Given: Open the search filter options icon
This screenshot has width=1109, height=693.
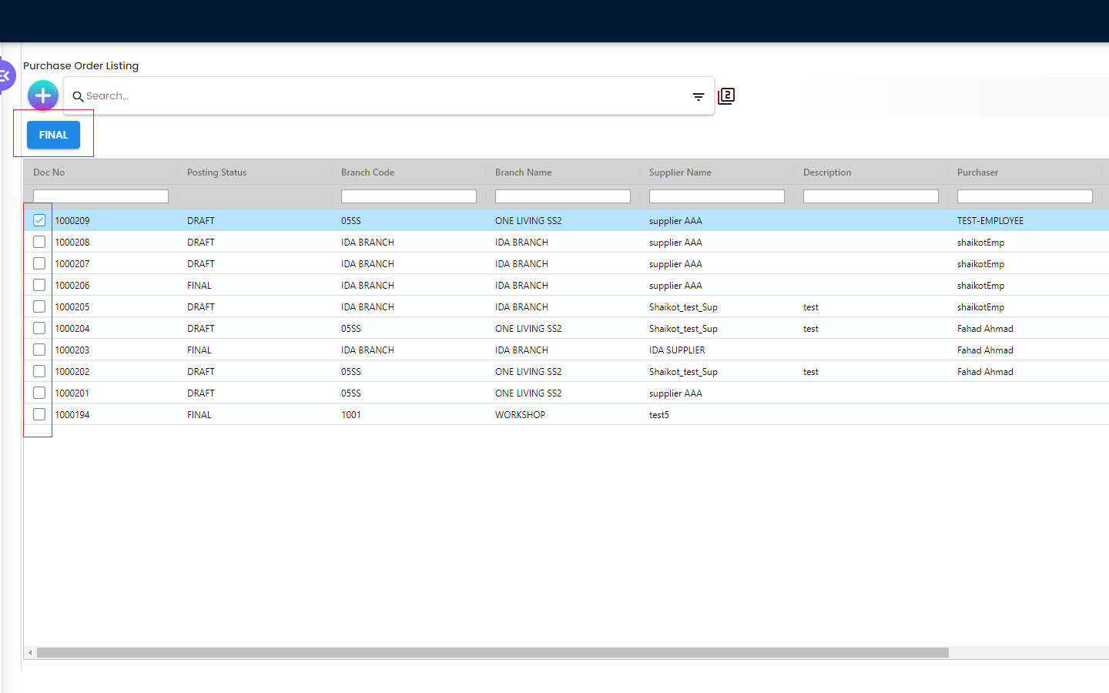Looking at the screenshot, I should pos(698,96).
